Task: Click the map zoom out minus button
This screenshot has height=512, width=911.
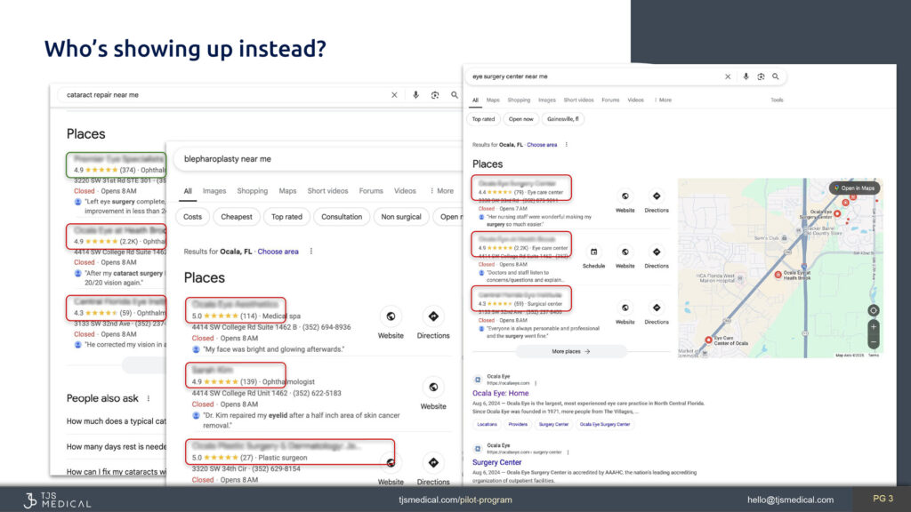Action: click(x=874, y=342)
